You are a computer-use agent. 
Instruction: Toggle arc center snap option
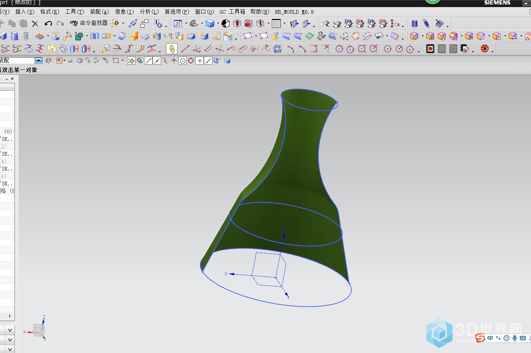click(182, 61)
